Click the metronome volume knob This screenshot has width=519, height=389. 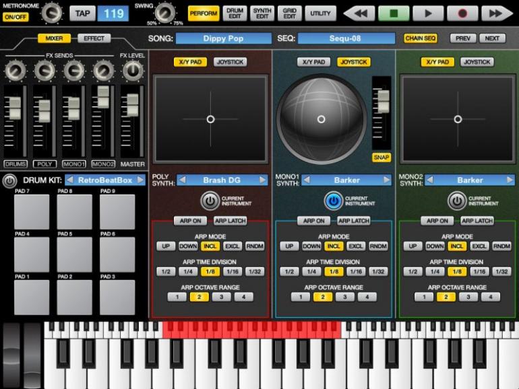(x=52, y=13)
